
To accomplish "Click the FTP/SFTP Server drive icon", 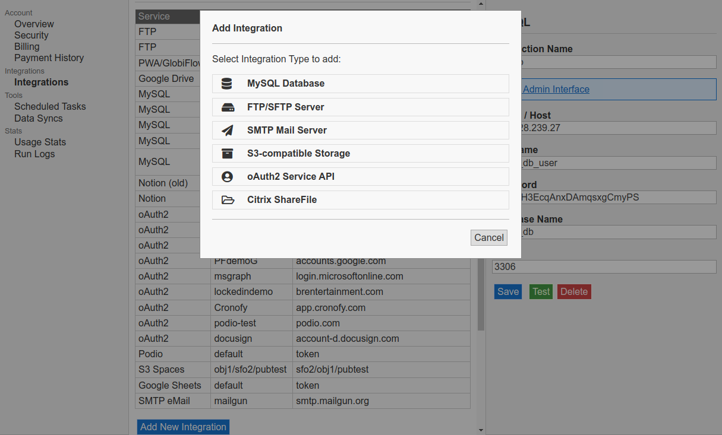I will 228,107.
